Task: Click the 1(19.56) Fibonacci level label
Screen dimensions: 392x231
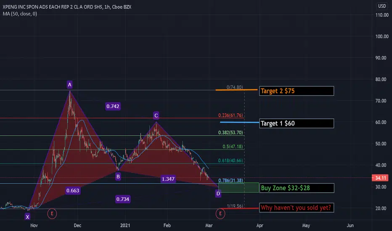Action: click(x=235, y=206)
